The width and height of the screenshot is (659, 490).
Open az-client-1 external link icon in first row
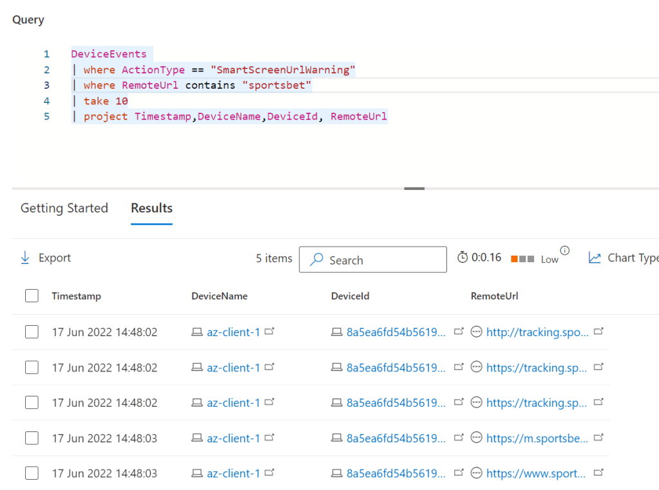coord(270,332)
